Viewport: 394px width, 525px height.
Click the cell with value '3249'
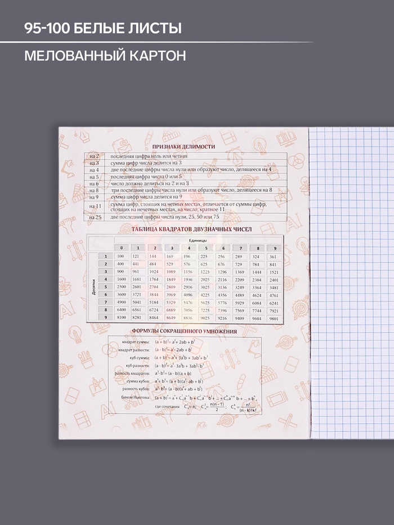pos(240,288)
